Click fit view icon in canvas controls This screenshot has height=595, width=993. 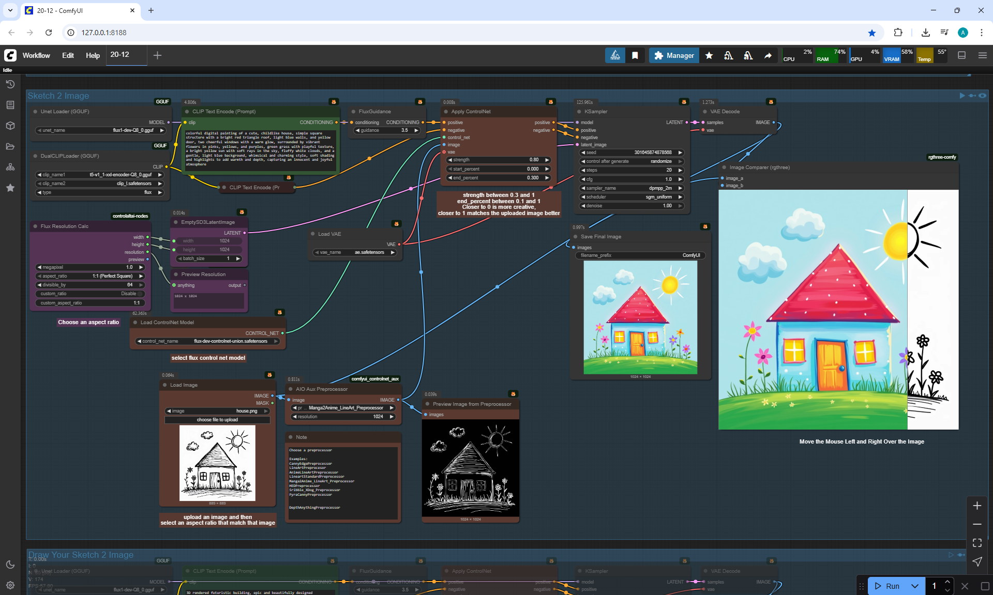pyautogui.click(x=977, y=543)
